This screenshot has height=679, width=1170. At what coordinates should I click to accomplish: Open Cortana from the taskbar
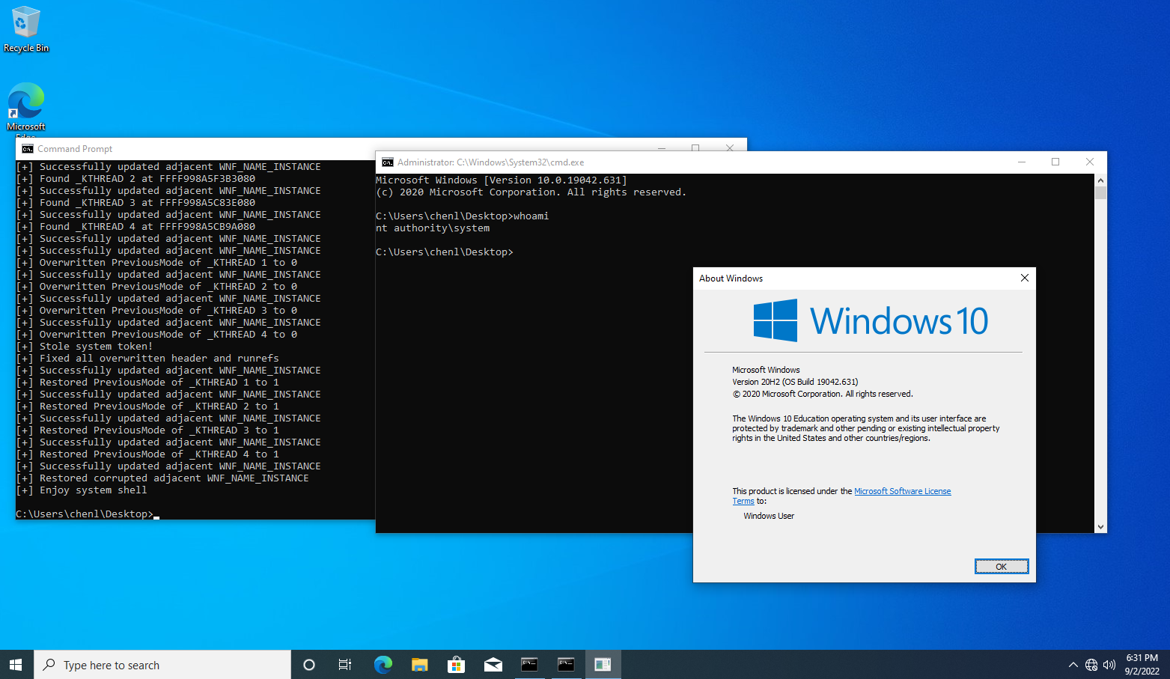308,665
